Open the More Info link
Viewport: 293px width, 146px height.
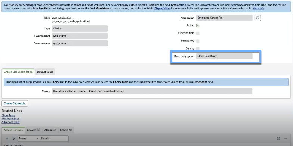pos(258,9)
